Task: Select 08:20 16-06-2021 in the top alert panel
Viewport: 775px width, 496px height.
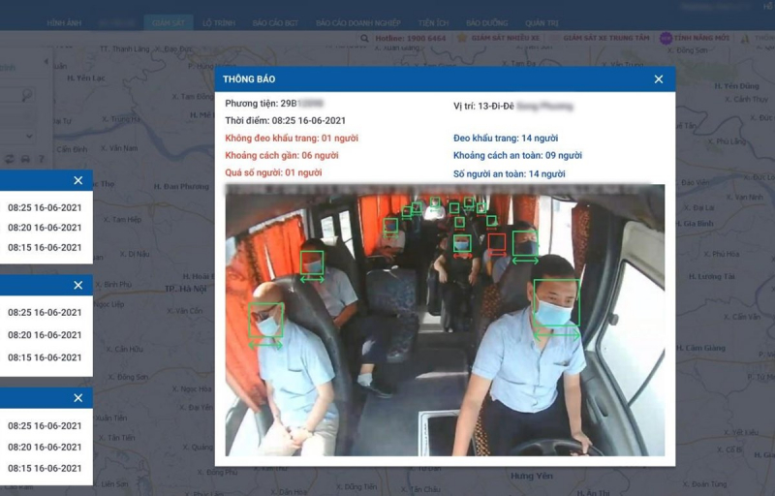Action: pyautogui.click(x=45, y=228)
